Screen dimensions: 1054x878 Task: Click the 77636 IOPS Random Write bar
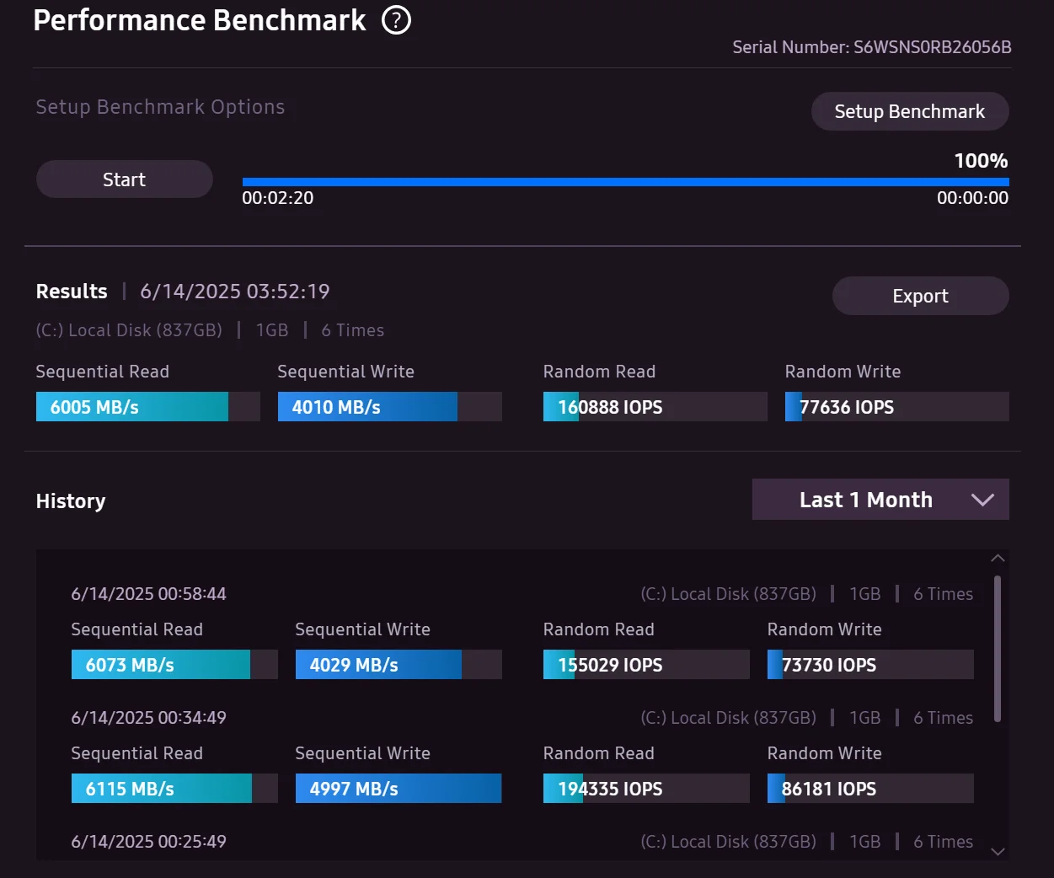[896, 407]
